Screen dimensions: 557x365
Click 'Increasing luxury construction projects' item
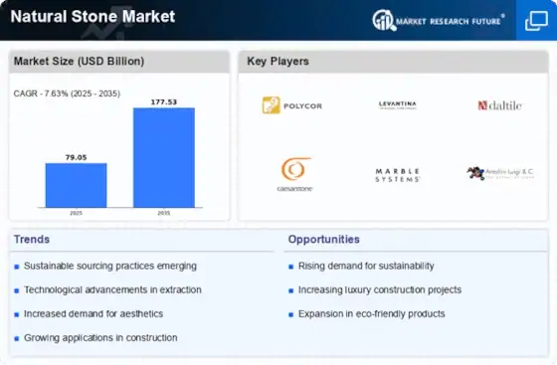[380, 289]
